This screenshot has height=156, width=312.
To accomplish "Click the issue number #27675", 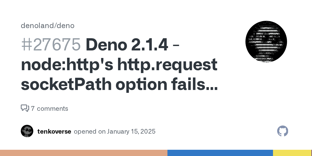I will pos(51,45).
